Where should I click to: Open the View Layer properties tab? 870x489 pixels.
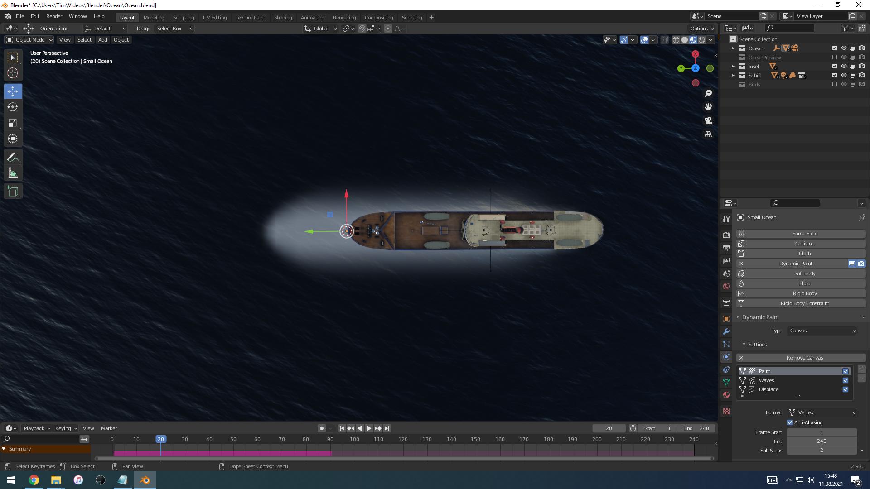click(x=726, y=260)
